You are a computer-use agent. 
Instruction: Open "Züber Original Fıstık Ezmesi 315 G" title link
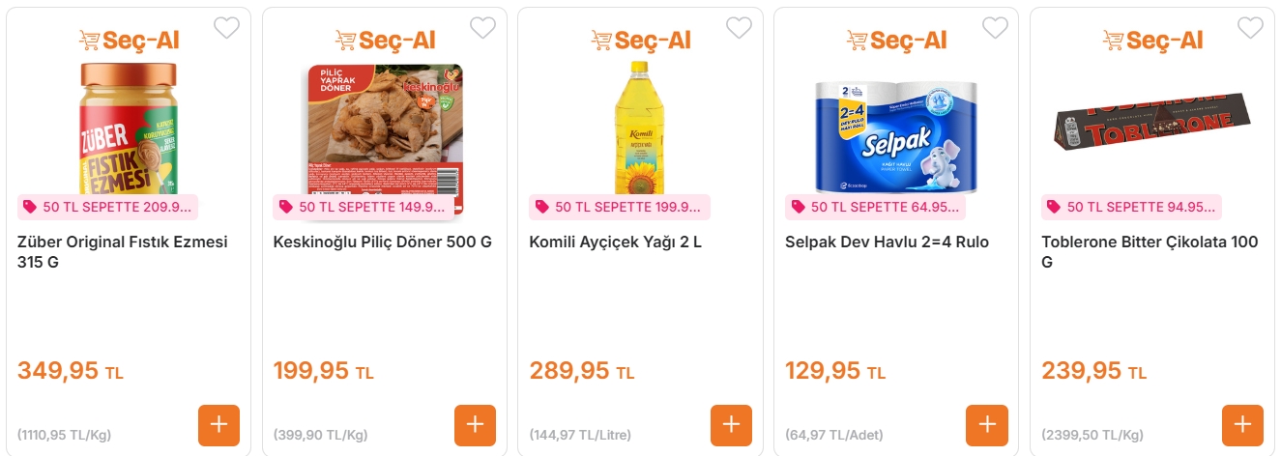[x=123, y=251]
